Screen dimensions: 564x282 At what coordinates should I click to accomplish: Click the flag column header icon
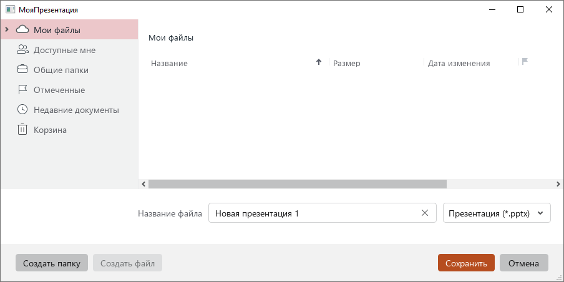[x=525, y=62]
